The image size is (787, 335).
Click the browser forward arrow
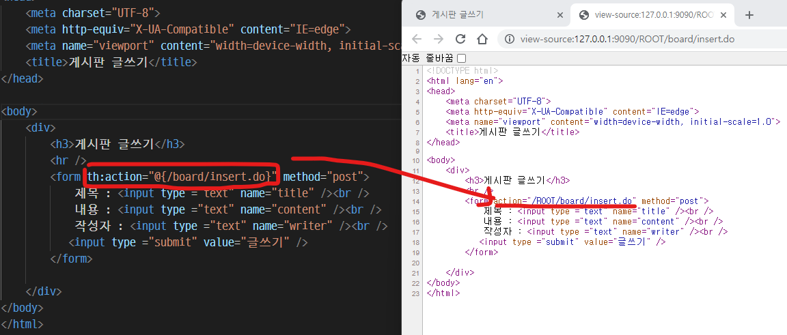pos(439,39)
